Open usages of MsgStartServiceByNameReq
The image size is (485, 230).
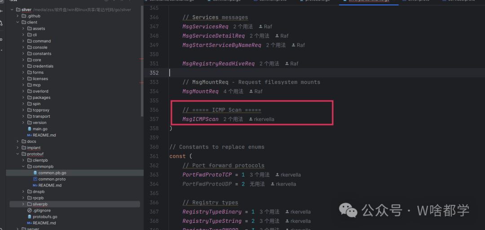tap(276, 45)
